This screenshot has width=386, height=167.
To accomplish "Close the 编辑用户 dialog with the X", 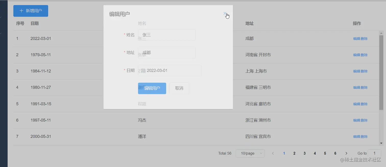I will pyautogui.click(x=225, y=13).
